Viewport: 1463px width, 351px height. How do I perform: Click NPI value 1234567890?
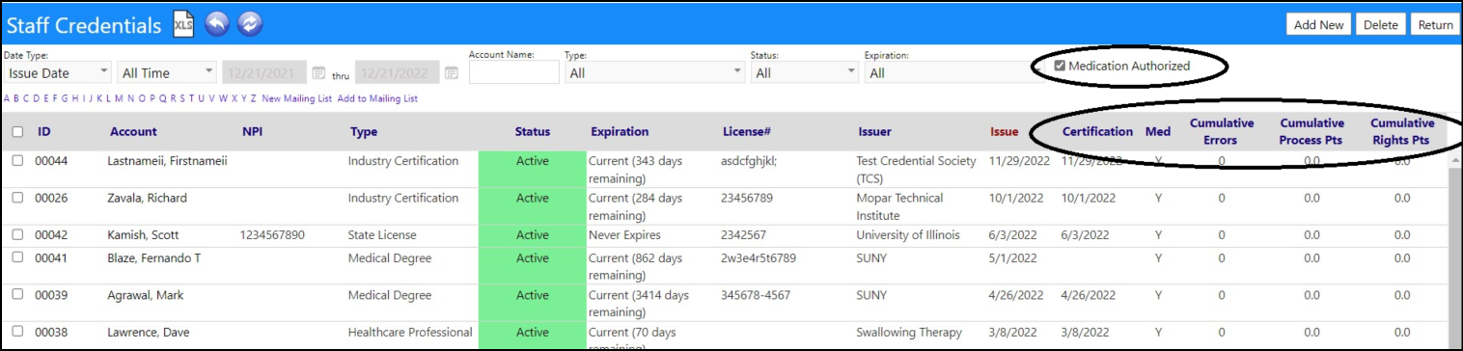(272, 235)
